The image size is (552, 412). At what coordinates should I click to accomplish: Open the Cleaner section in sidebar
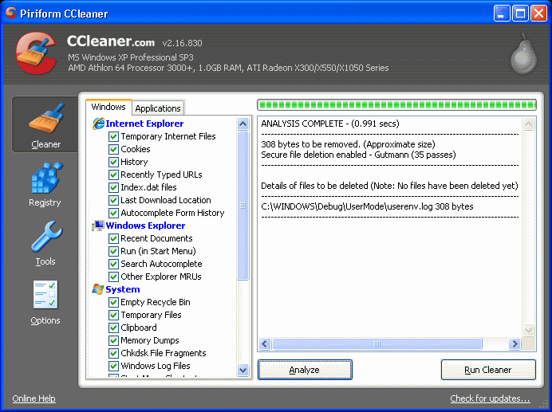[x=45, y=124]
